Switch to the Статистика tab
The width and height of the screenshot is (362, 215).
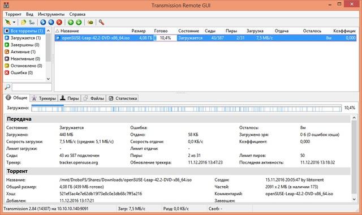tap(123, 98)
